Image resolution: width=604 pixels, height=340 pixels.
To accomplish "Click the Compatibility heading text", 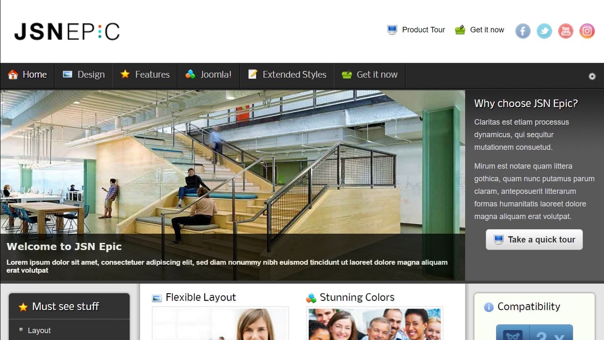I will 528,306.
